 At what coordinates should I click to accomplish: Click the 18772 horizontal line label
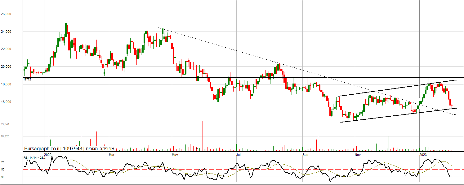tap(27, 80)
